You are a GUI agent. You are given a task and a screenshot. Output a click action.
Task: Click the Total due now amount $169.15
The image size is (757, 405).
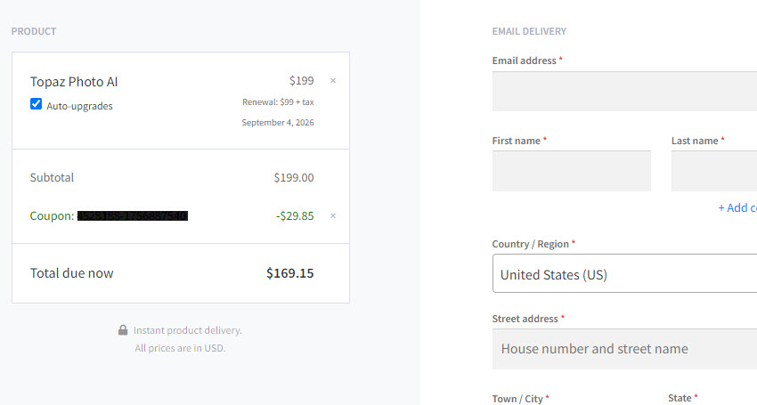click(290, 273)
